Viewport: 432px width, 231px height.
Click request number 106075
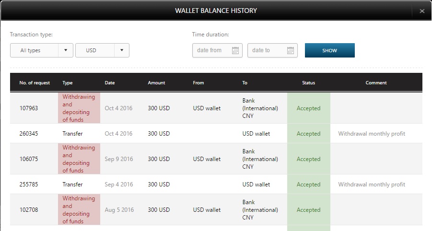click(x=29, y=159)
